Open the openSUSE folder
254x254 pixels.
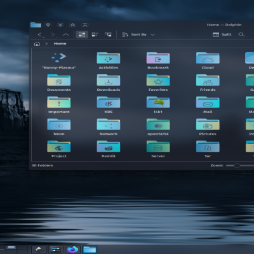158,124
